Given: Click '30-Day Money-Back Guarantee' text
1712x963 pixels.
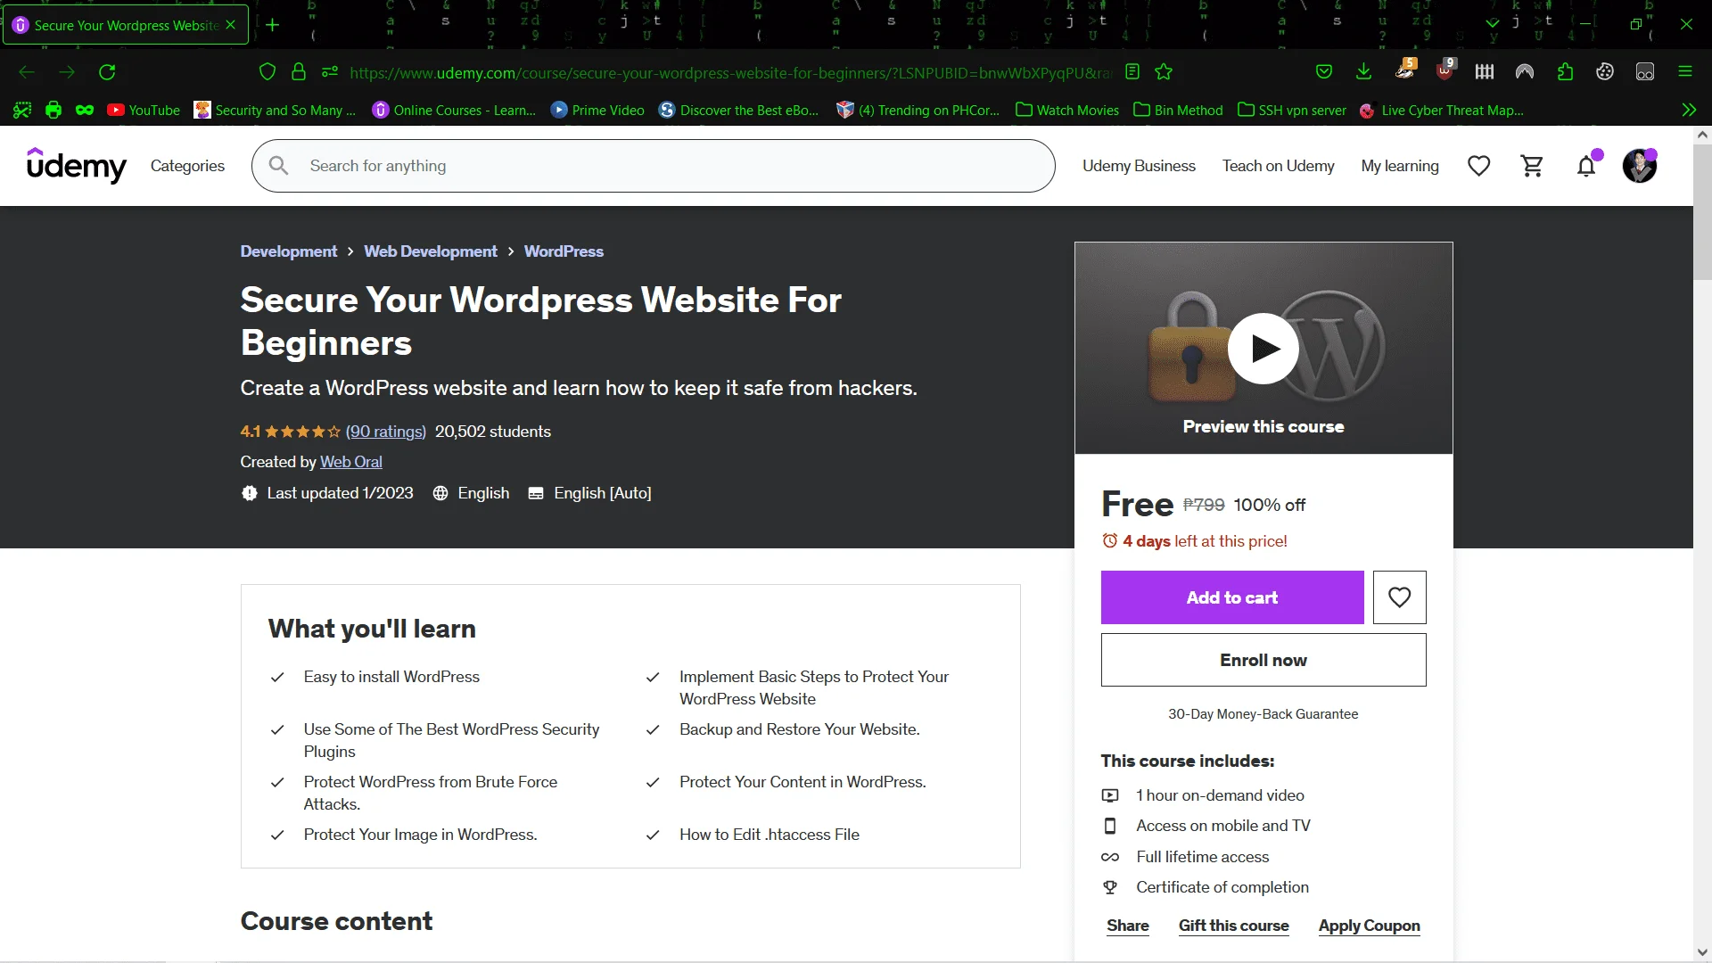Looking at the screenshot, I should 1263,714.
